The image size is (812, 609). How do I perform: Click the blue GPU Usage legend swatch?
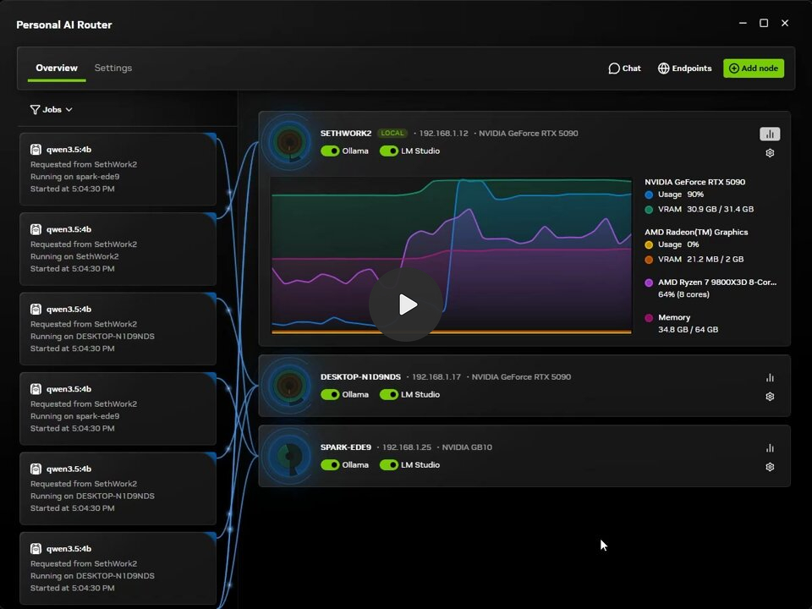[x=649, y=195]
